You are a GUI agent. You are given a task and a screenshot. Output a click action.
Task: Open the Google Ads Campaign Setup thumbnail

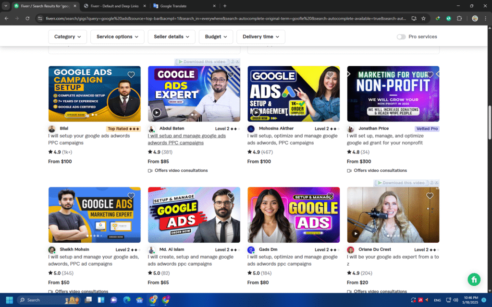95,94
